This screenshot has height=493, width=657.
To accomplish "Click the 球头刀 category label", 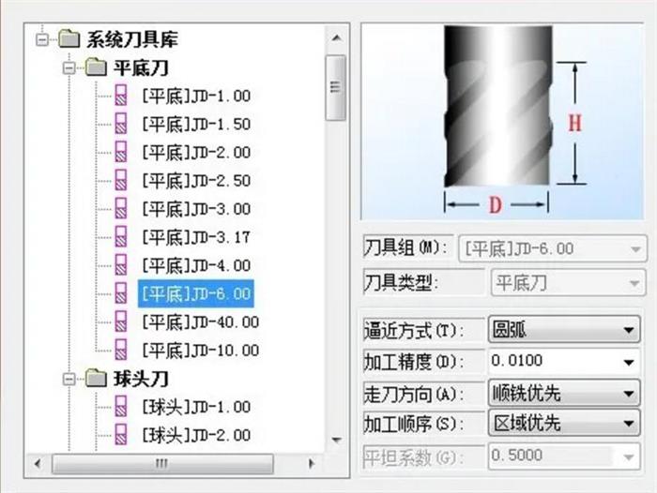I will click(x=141, y=379).
